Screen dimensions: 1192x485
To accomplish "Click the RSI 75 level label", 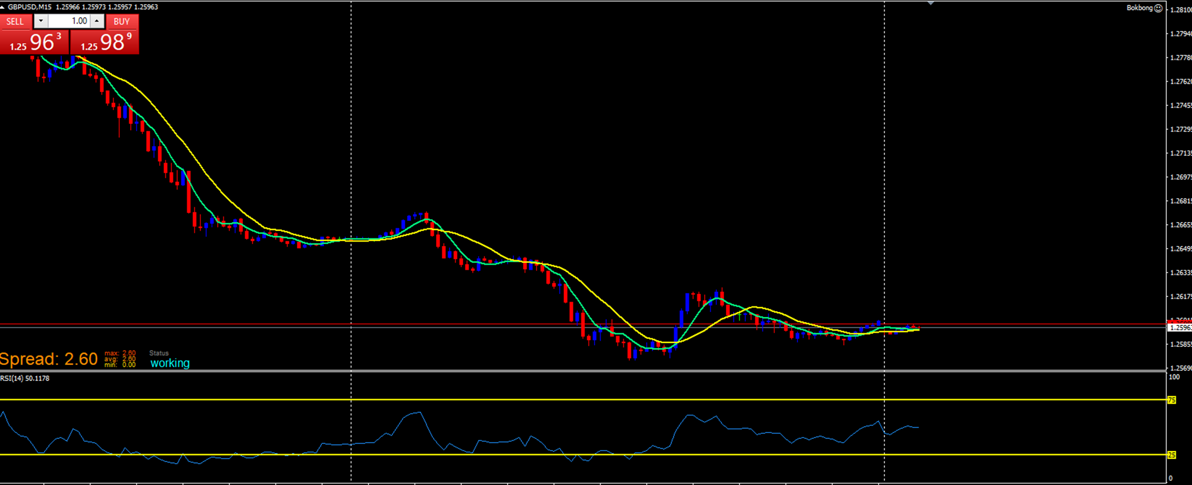I will coord(1172,400).
